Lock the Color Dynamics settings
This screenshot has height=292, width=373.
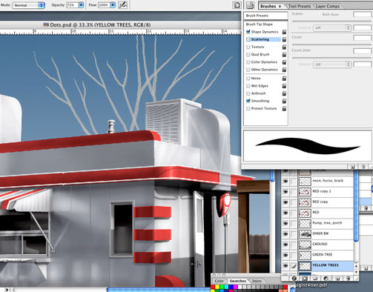tap(284, 62)
